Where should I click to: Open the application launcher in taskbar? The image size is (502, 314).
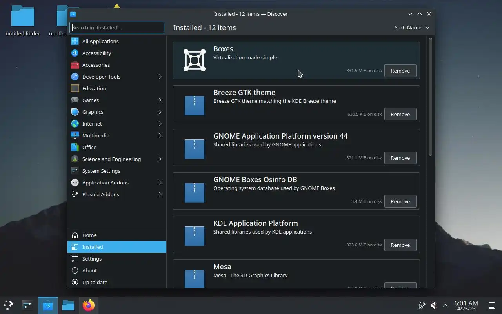pos(9,305)
